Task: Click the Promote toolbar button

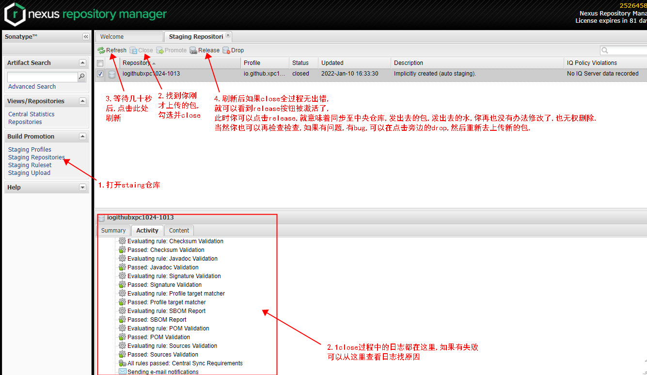Action: tap(171, 50)
